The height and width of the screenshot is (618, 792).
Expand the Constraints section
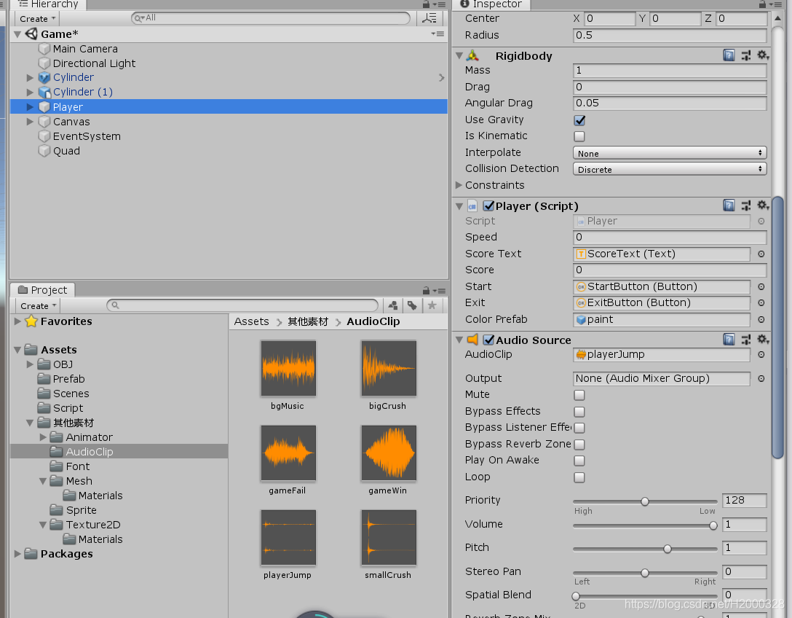click(x=459, y=185)
